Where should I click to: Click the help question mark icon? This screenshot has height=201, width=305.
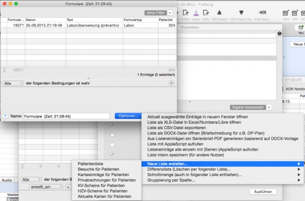5,117
